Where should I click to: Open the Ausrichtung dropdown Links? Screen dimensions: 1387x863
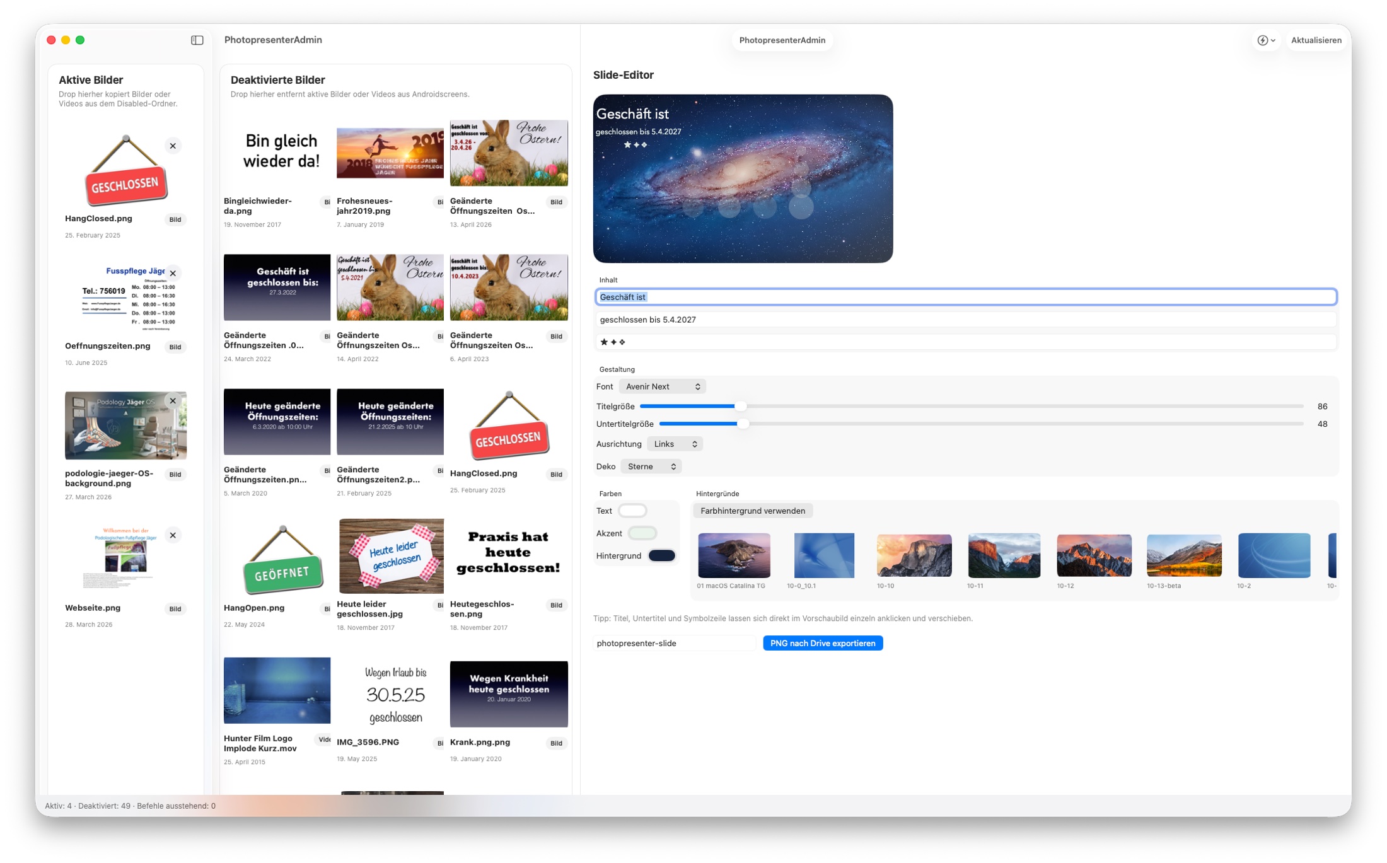[x=675, y=444]
